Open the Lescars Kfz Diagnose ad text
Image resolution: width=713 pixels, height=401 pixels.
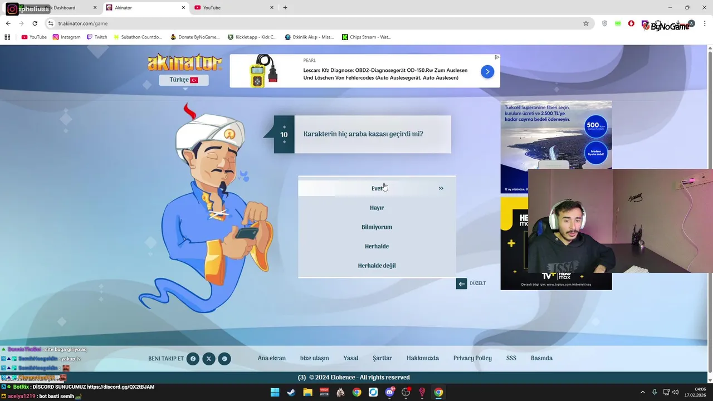point(385,74)
